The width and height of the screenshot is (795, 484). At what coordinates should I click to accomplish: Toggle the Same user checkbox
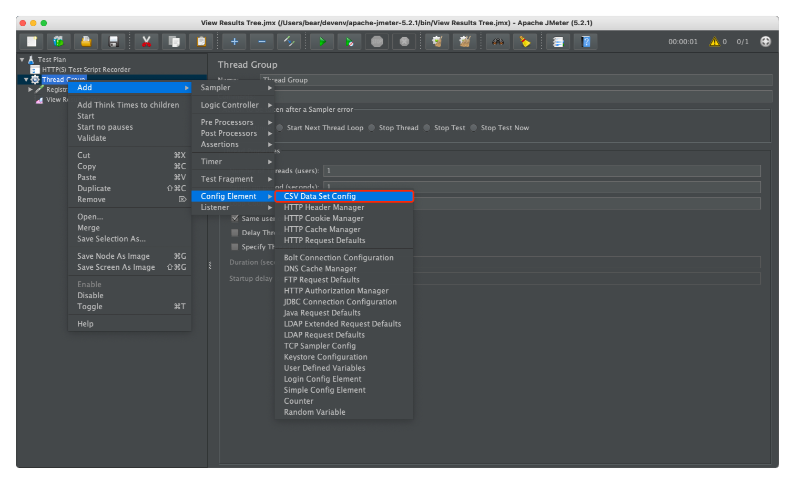[x=235, y=218]
